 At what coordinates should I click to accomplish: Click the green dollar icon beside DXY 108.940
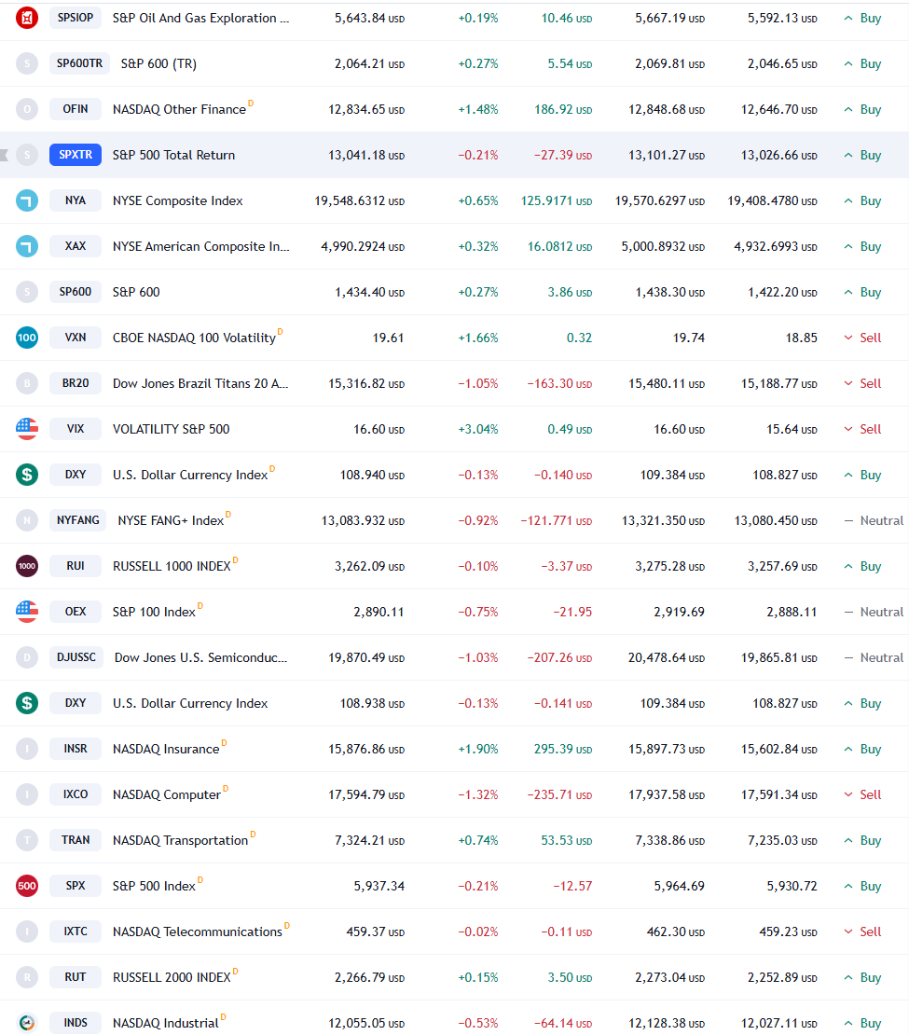click(27, 475)
